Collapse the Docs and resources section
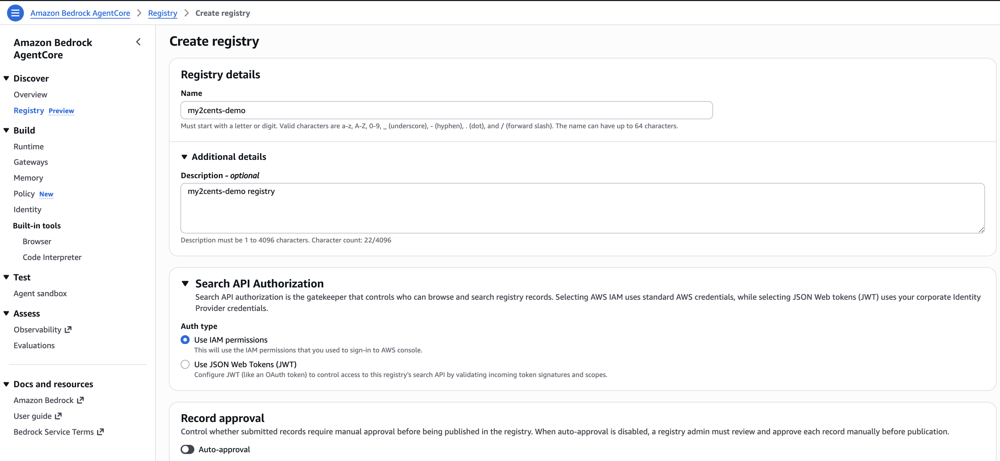Screen dimensions: 1000x461 [6, 384]
